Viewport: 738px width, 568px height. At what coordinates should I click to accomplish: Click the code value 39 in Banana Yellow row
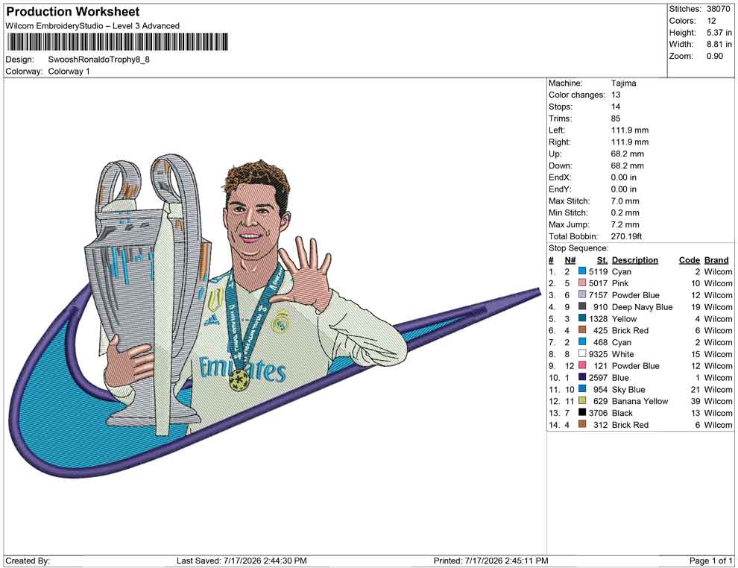696,401
